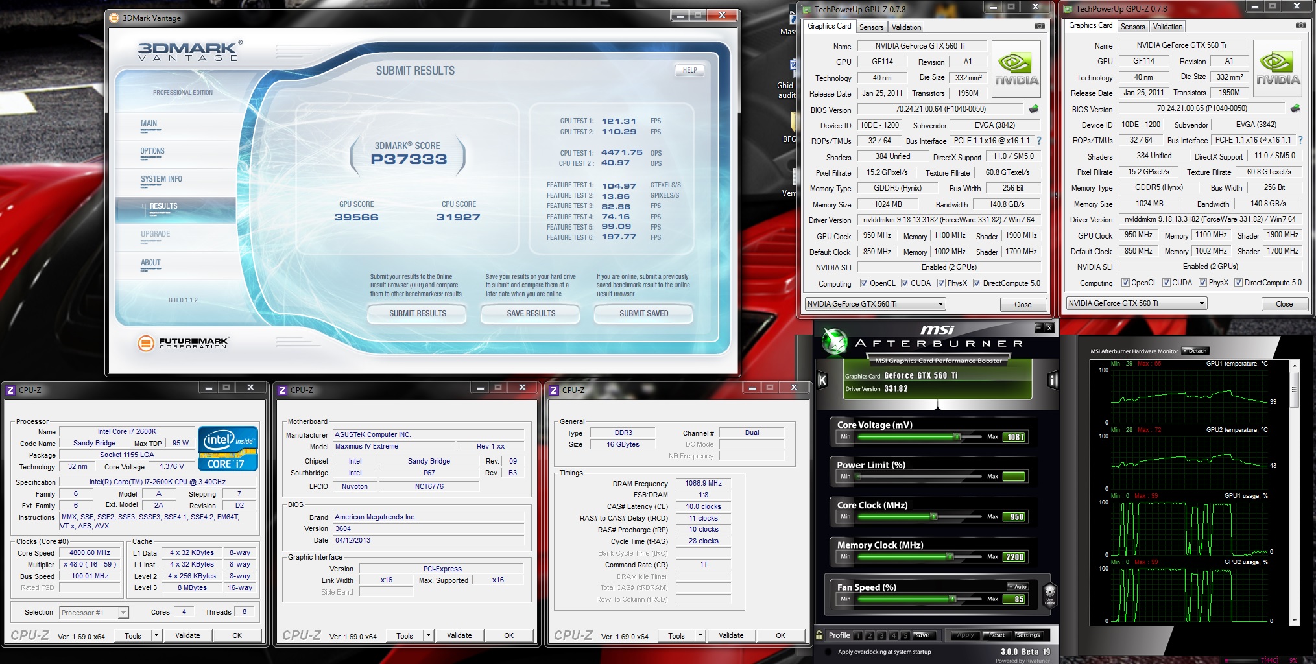The height and width of the screenshot is (664, 1316).
Task: Detach the Afterburner Hardware Monitor
Action: pyautogui.click(x=1195, y=351)
